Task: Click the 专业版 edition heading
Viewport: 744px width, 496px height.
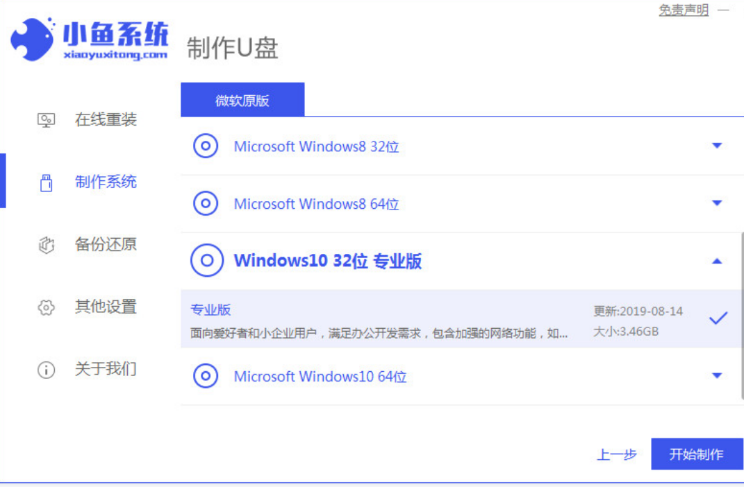Action: pos(210,310)
